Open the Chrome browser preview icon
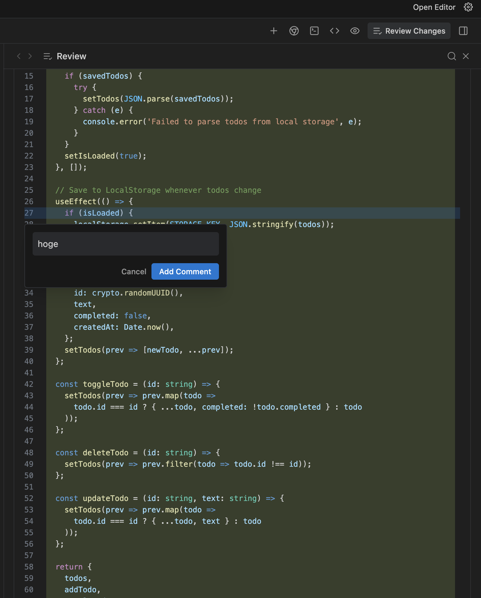The image size is (481, 598). 294,31
